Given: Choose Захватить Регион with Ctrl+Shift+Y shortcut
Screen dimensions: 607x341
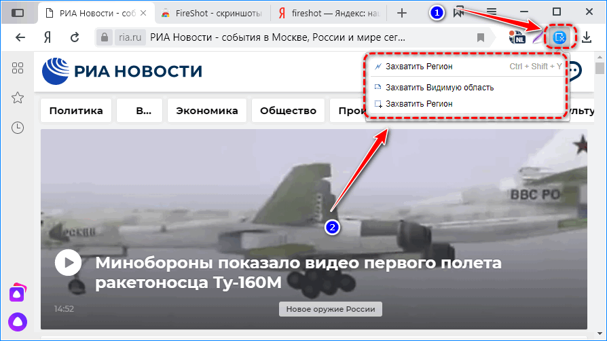Looking at the screenshot, I should 467,67.
